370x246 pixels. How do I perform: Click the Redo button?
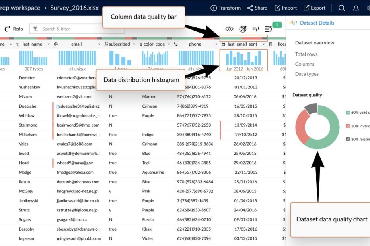tap(14, 29)
